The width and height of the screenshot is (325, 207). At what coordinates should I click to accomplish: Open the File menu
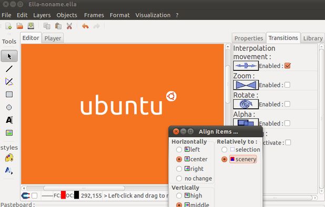point(6,15)
